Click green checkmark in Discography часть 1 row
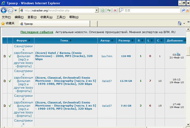 tap(10, 106)
